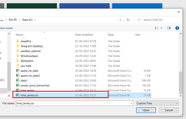Click the apple_no_date Excel file icon
186x119 pixels.
(18, 71)
